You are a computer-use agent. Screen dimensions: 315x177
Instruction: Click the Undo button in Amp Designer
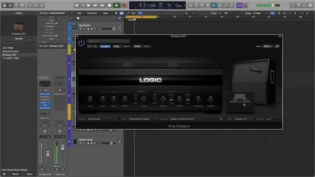(137, 46)
